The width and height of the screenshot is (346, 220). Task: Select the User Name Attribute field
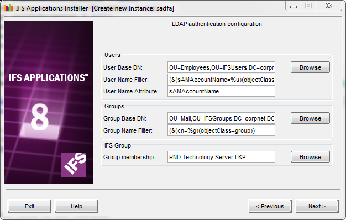click(221, 91)
